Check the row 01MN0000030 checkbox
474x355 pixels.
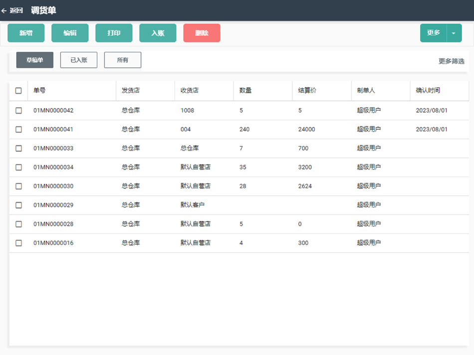[18, 186]
